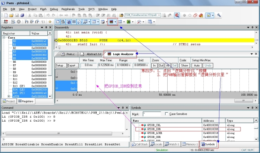Toggle the Symbols panel pin
Image resolution: width=260 pixels, height=153 pixels.
point(252,108)
